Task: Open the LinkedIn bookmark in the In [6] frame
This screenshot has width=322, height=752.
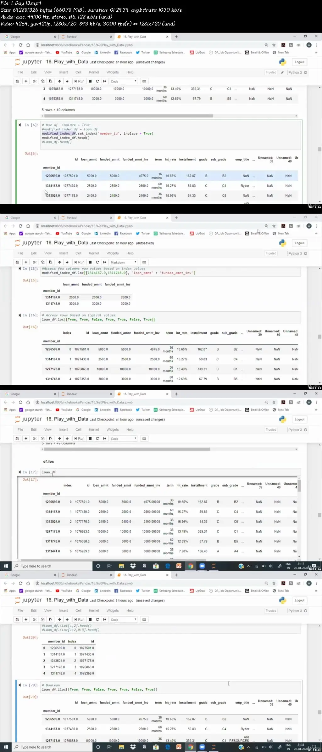Action: (x=103, y=53)
